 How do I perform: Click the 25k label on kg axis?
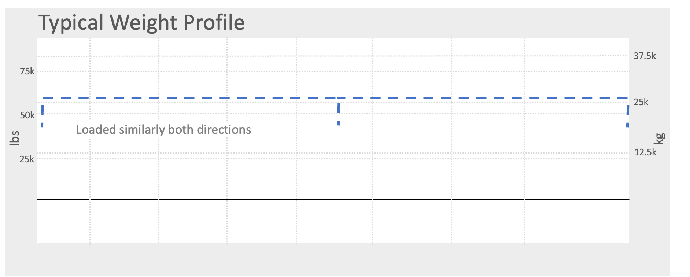(641, 102)
